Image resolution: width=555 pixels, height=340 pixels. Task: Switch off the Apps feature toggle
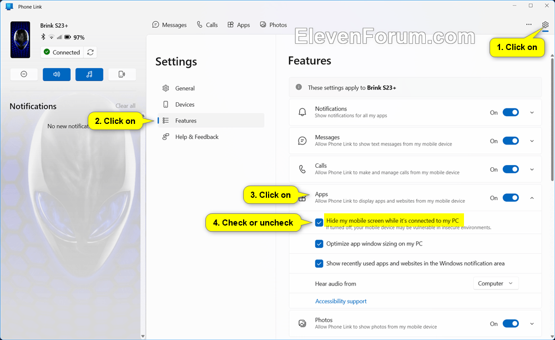pos(511,198)
